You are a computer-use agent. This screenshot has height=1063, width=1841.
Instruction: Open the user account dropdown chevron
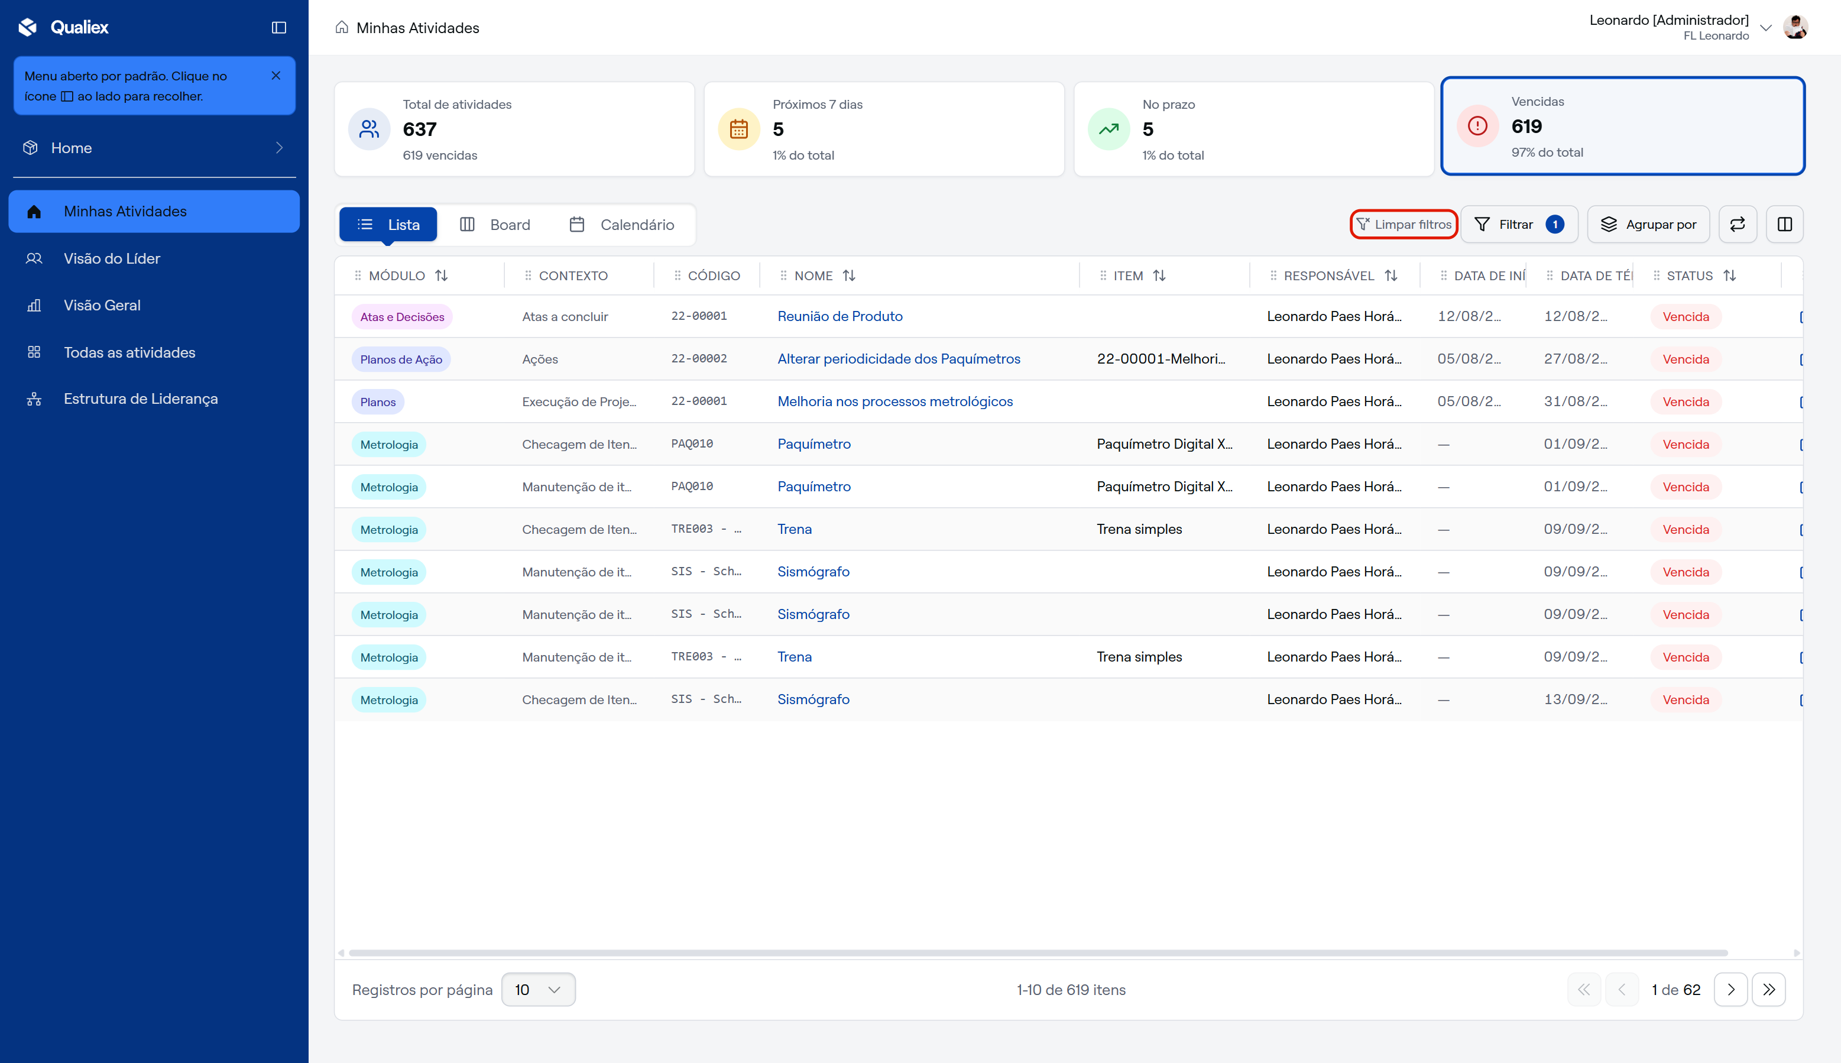pyautogui.click(x=1765, y=28)
